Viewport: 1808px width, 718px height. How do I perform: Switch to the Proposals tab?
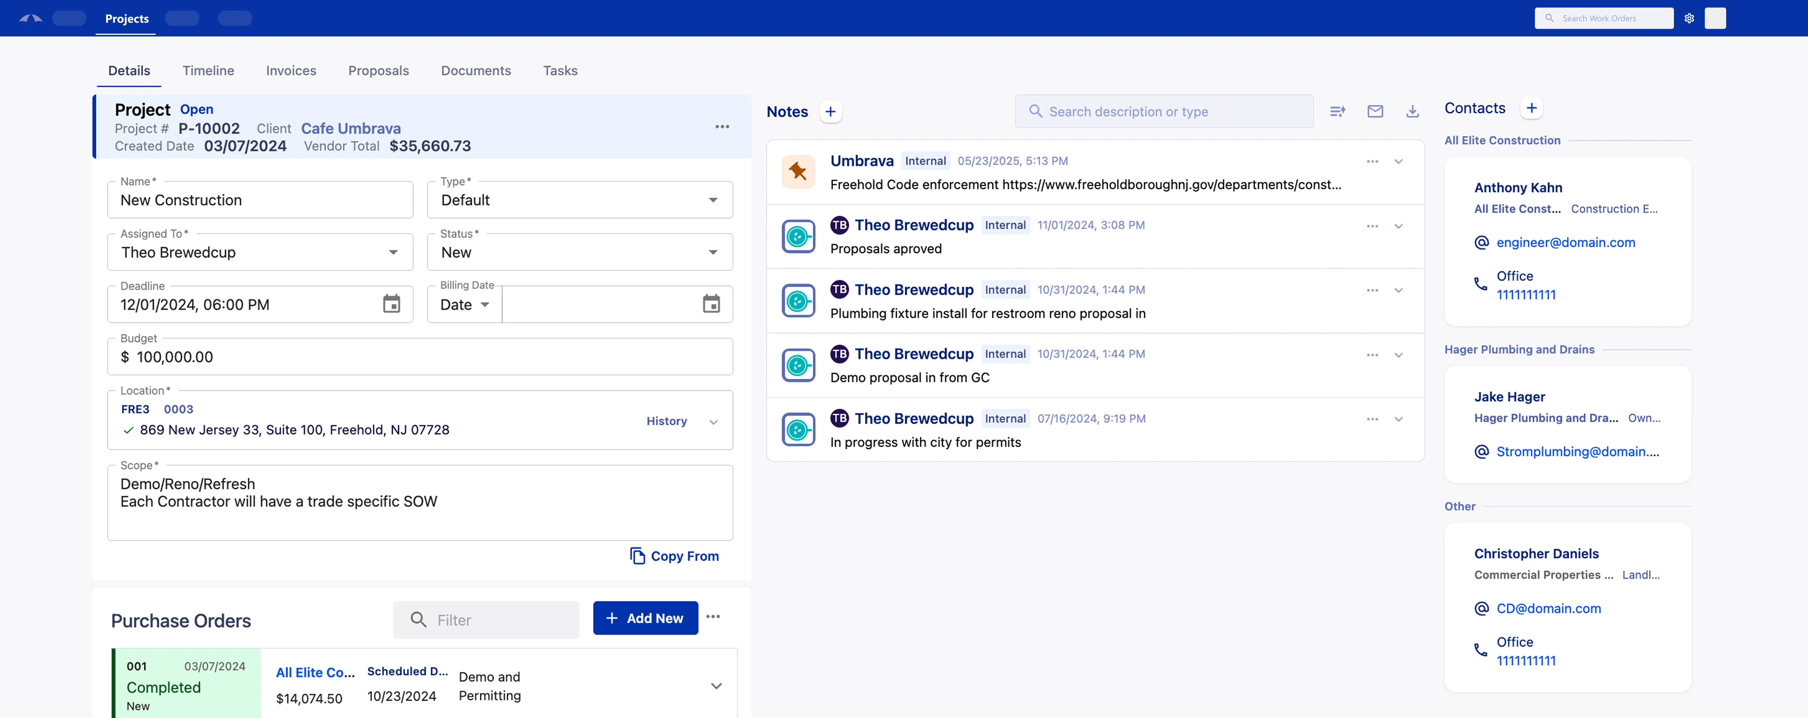click(378, 71)
